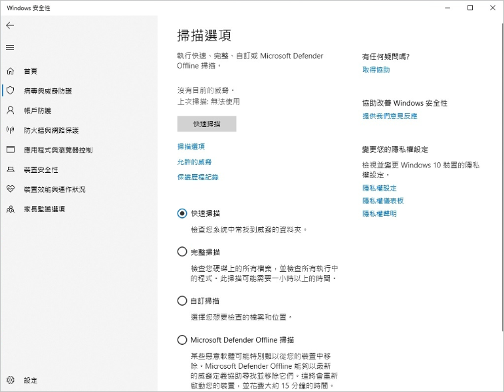Click the 首頁 home icon
The width and height of the screenshot is (504, 392).
tap(10, 71)
